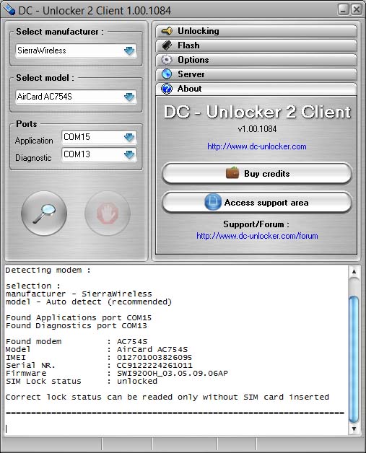This screenshot has height=453, width=366.
Task: Click the Access support area button
Action: point(257,202)
